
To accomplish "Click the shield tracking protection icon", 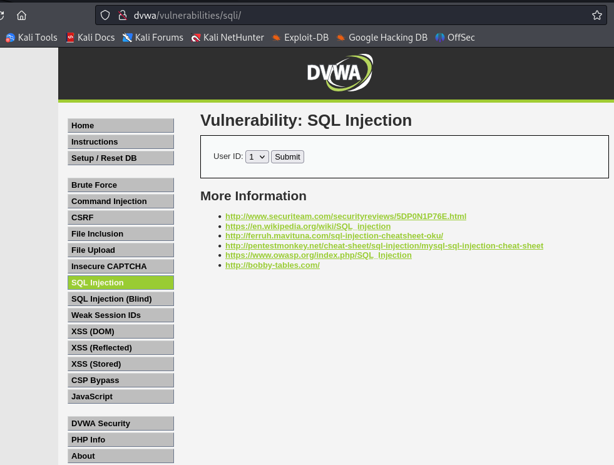I will (x=105, y=15).
